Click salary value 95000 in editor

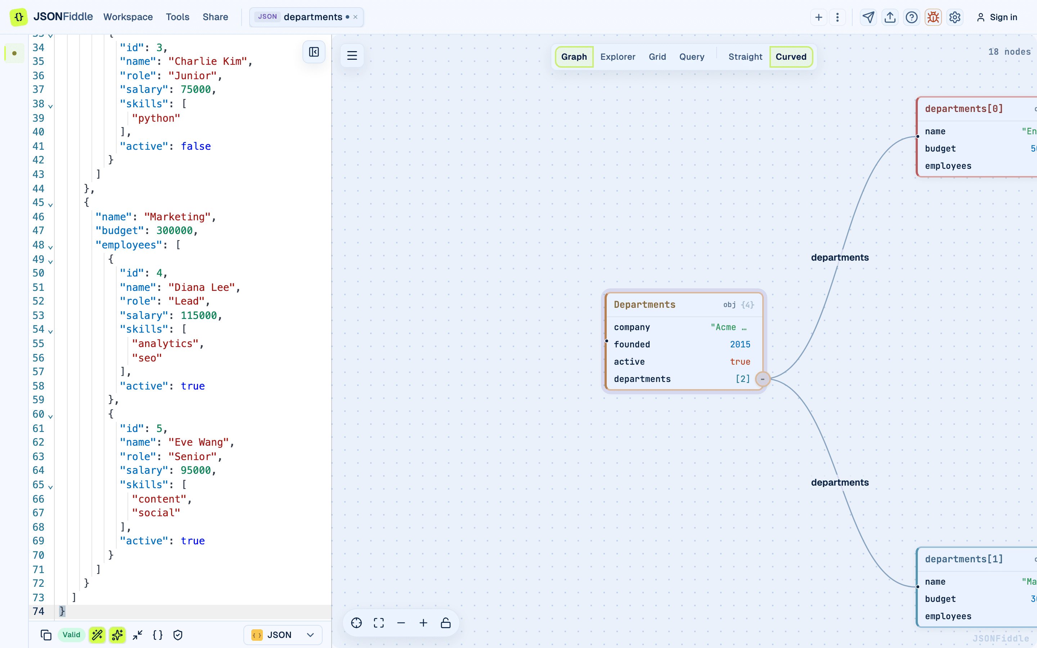[196, 471]
